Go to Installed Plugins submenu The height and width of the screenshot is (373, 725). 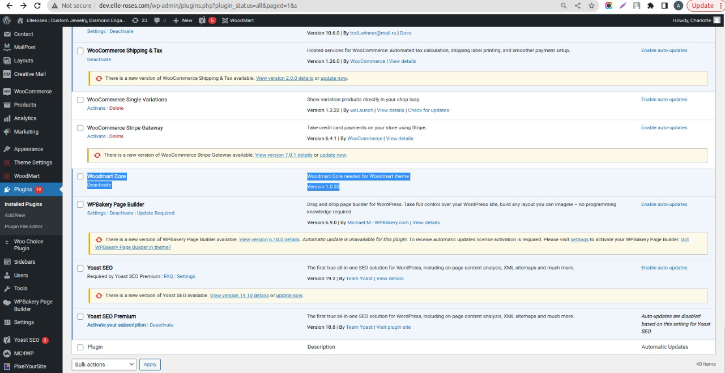coord(23,204)
